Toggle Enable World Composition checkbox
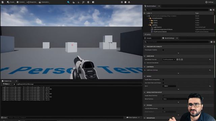Viewport: 216px width, 121px height. coord(163,80)
